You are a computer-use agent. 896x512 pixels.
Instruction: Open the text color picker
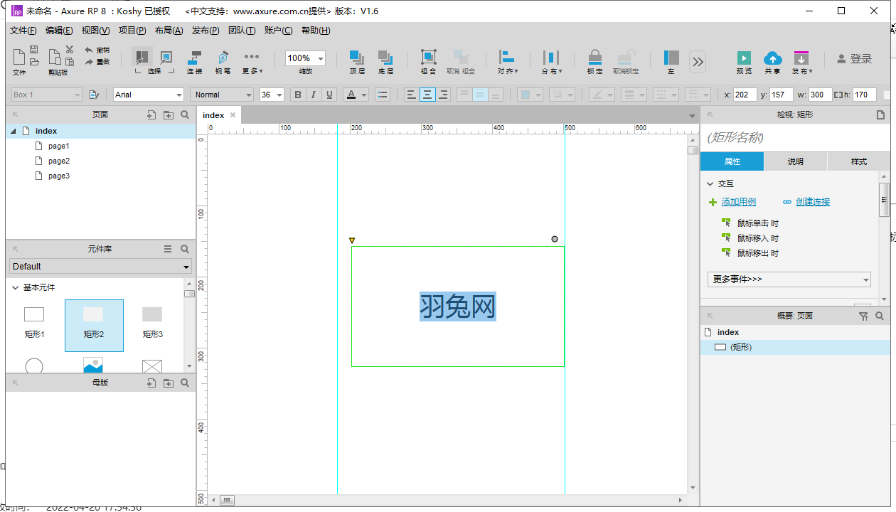[356, 95]
